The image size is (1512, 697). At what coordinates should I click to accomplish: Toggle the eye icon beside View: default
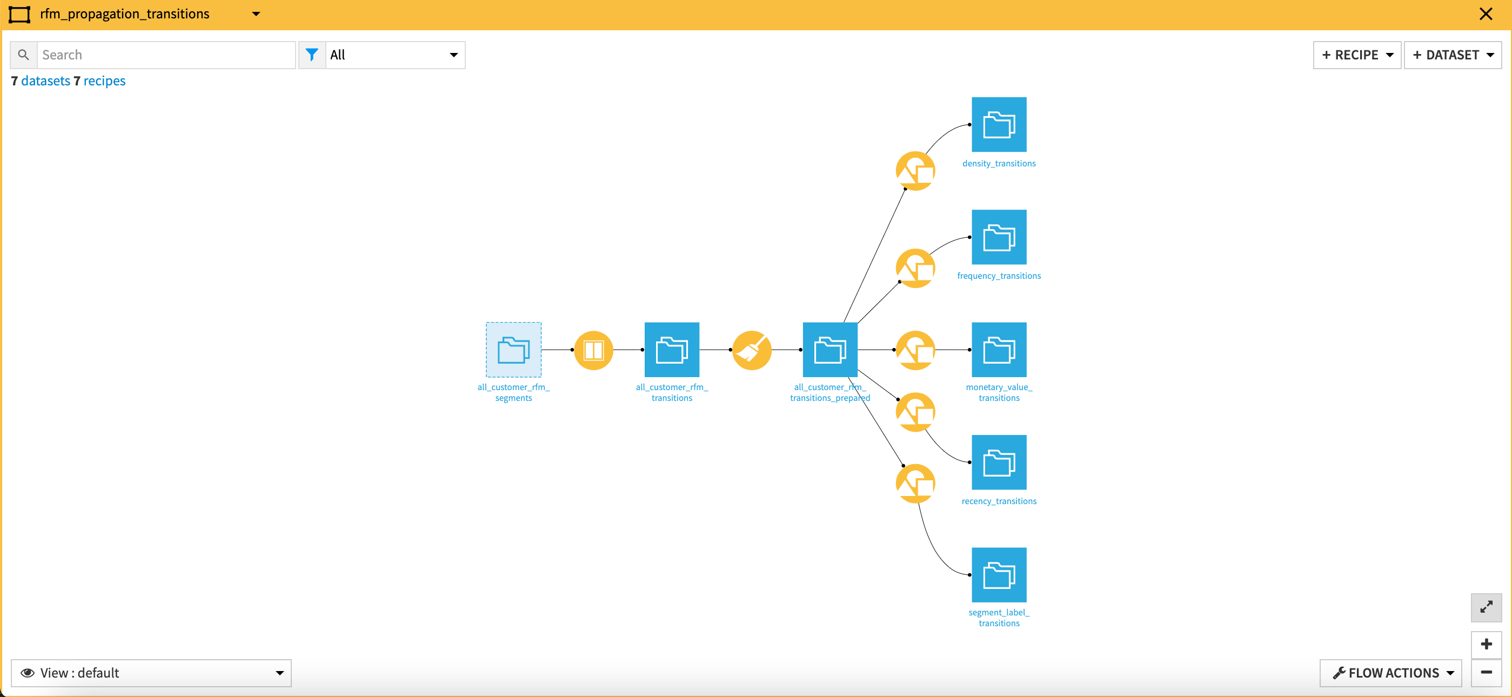coord(27,673)
